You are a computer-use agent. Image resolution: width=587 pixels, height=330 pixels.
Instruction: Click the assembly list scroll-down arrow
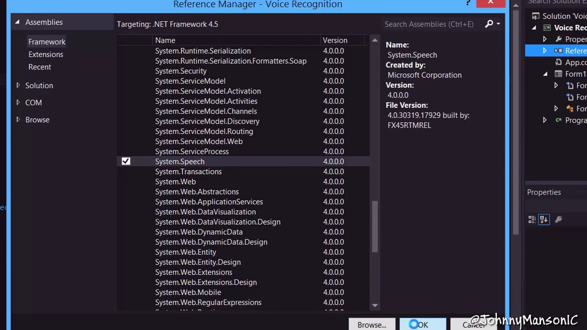375,305
